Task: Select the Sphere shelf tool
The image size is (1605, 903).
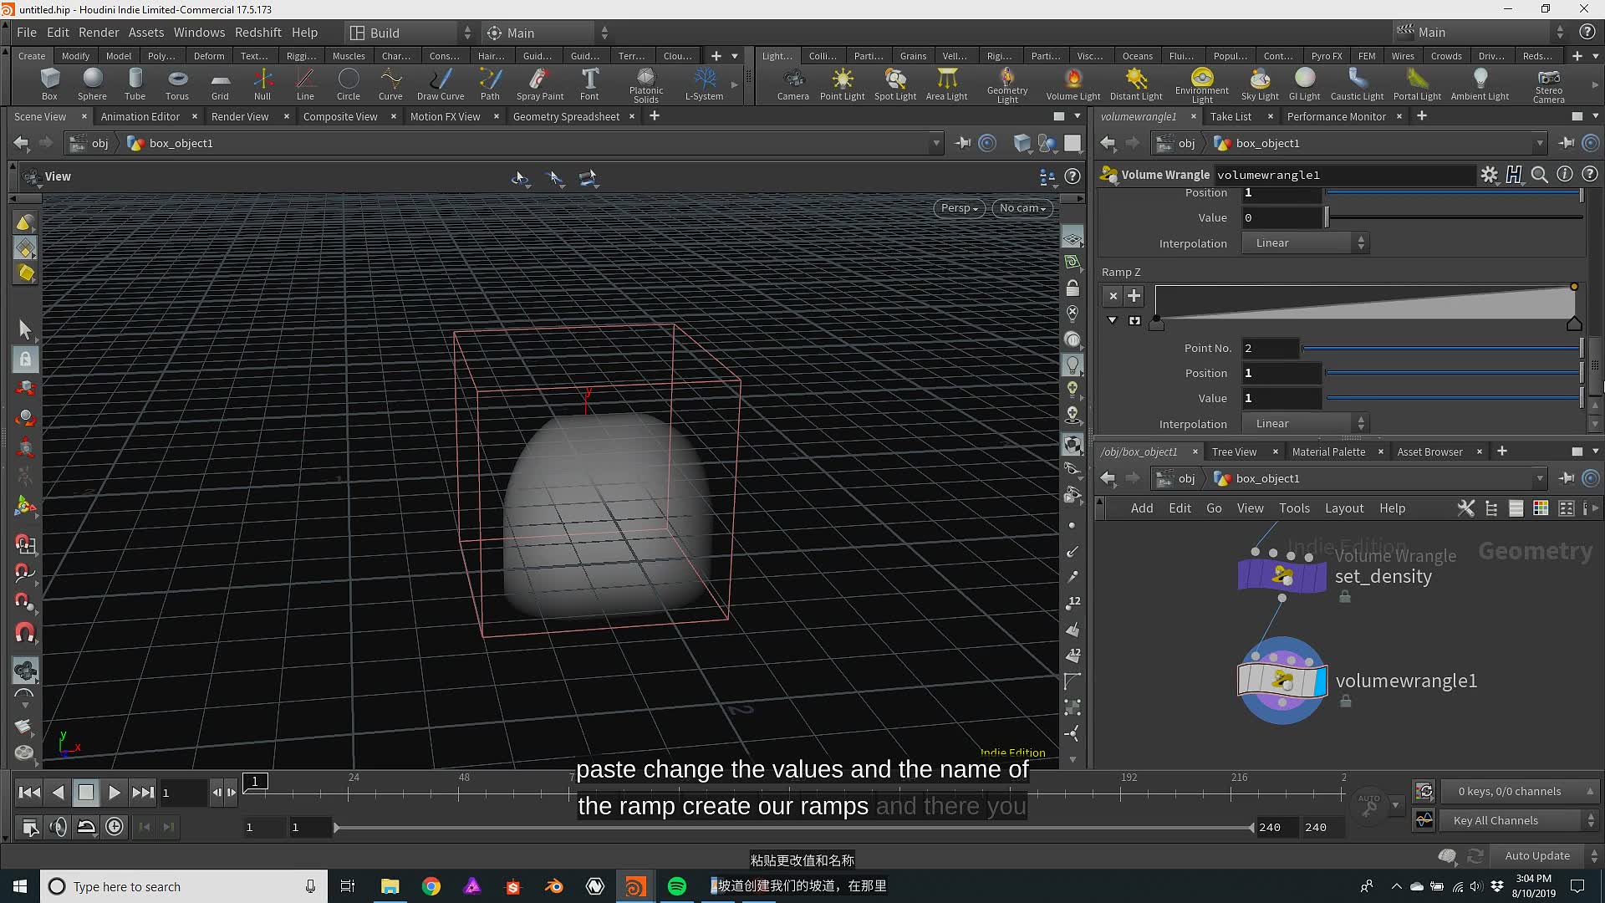Action: (x=92, y=84)
